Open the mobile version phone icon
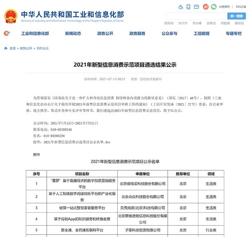The height and width of the screenshot is (237, 250). tap(188, 7)
